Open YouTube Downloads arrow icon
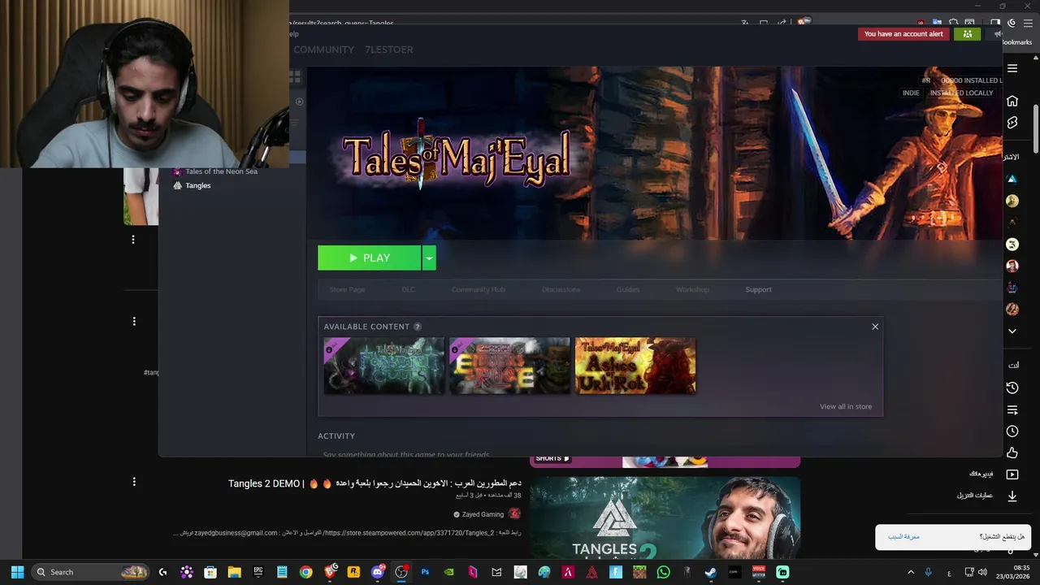 point(1012,496)
